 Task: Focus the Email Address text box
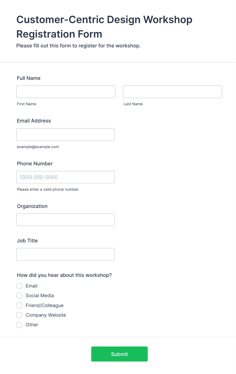click(65, 134)
